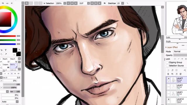Click the Scale slider in navigator
The height and width of the screenshot is (105, 187).
pyautogui.click(x=176, y=39)
